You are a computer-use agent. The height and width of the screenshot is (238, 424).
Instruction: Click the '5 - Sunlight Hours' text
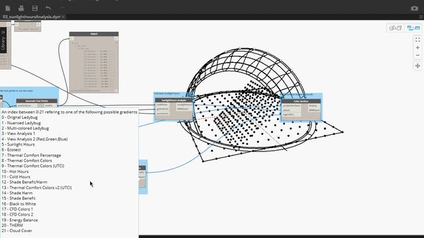tap(18, 144)
